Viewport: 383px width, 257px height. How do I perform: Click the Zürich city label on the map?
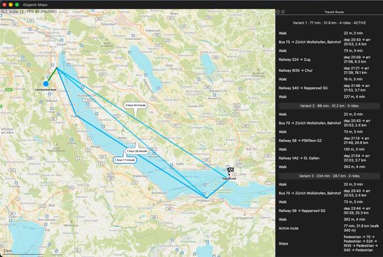pyautogui.click(x=62, y=44)
